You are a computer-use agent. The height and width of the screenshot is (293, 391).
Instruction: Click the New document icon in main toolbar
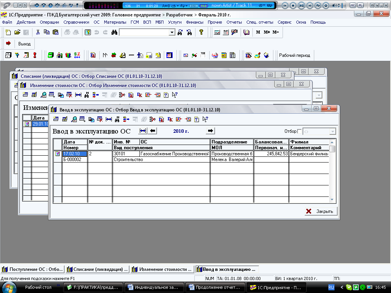click(8, 32)
